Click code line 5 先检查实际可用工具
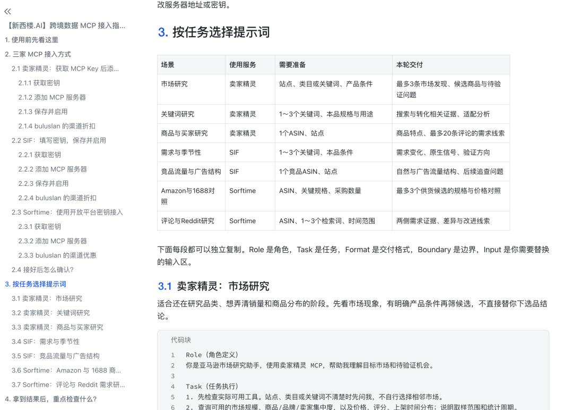 click(315, 397)
